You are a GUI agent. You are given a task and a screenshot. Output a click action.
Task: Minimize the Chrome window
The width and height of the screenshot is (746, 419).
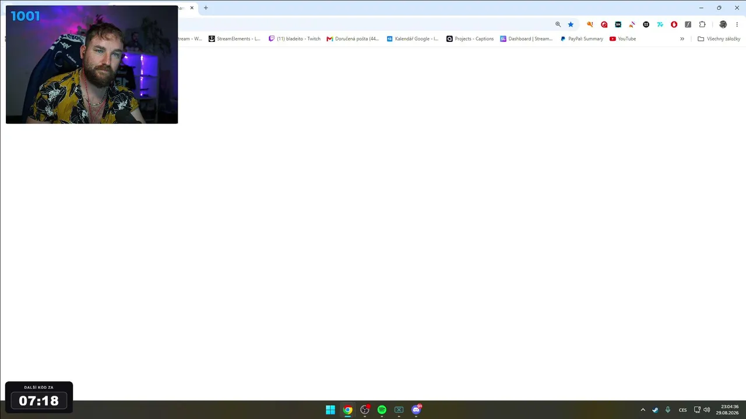pyautogui.click(x=701, y=8)
